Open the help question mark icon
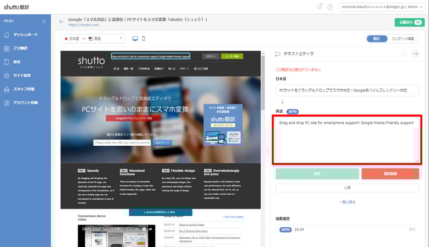 [x=330, y=7]
